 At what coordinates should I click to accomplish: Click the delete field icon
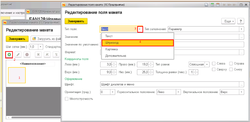tap(27, 55)
